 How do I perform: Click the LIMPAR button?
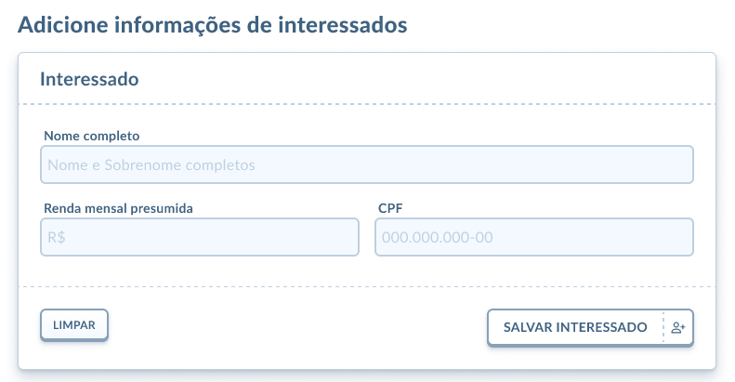tap(74, 324)
